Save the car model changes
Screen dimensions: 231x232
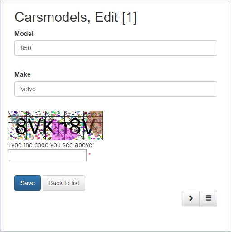tap(28, 183)
